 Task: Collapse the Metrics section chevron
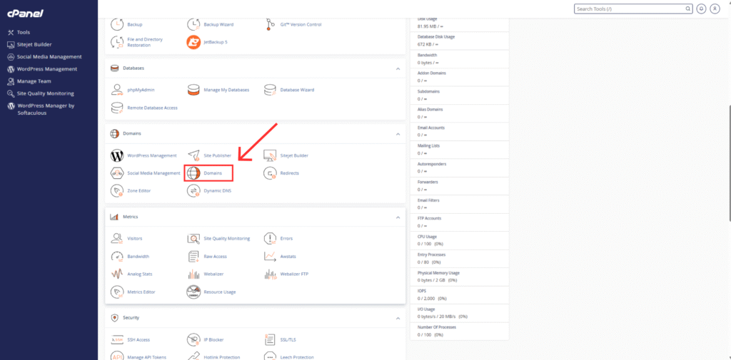click(398, 217)
